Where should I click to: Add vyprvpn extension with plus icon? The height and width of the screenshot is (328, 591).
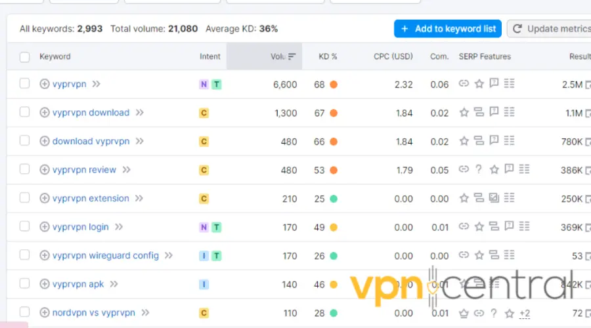pyautogui.click(x=45, y=198)
